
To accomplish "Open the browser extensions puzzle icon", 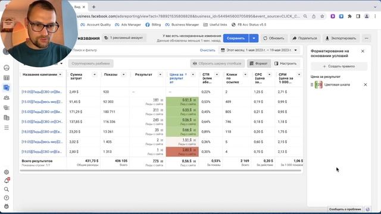I will click(349, 16).
